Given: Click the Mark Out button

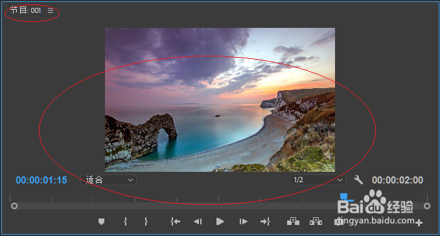Looking at the screenshot, I should (x=146, y=222).
